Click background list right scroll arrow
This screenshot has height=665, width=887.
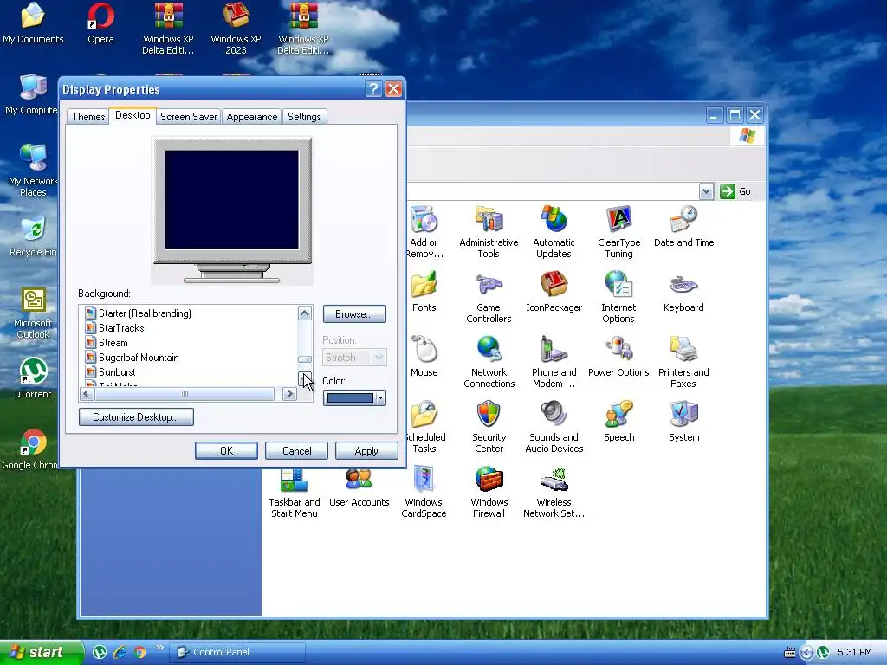(289, 394)
